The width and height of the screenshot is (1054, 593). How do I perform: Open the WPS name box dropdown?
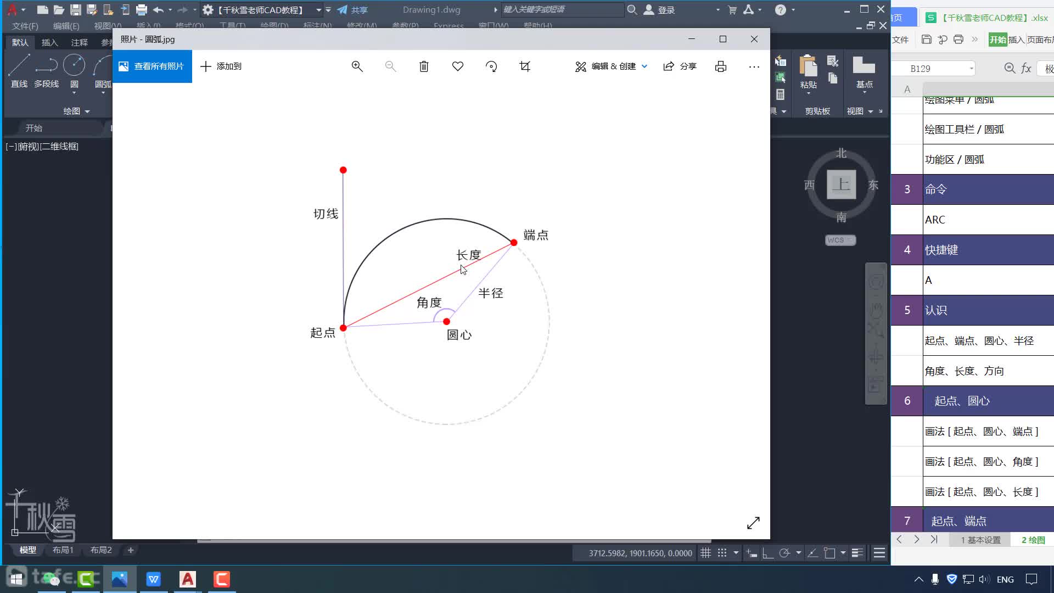971,69
